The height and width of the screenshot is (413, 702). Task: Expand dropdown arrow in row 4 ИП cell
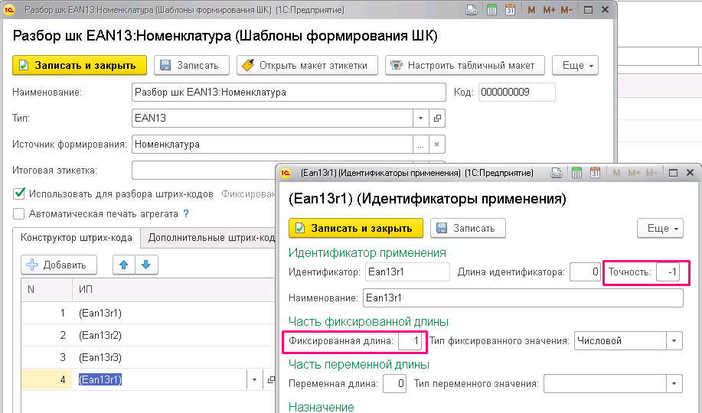(254, 379)
